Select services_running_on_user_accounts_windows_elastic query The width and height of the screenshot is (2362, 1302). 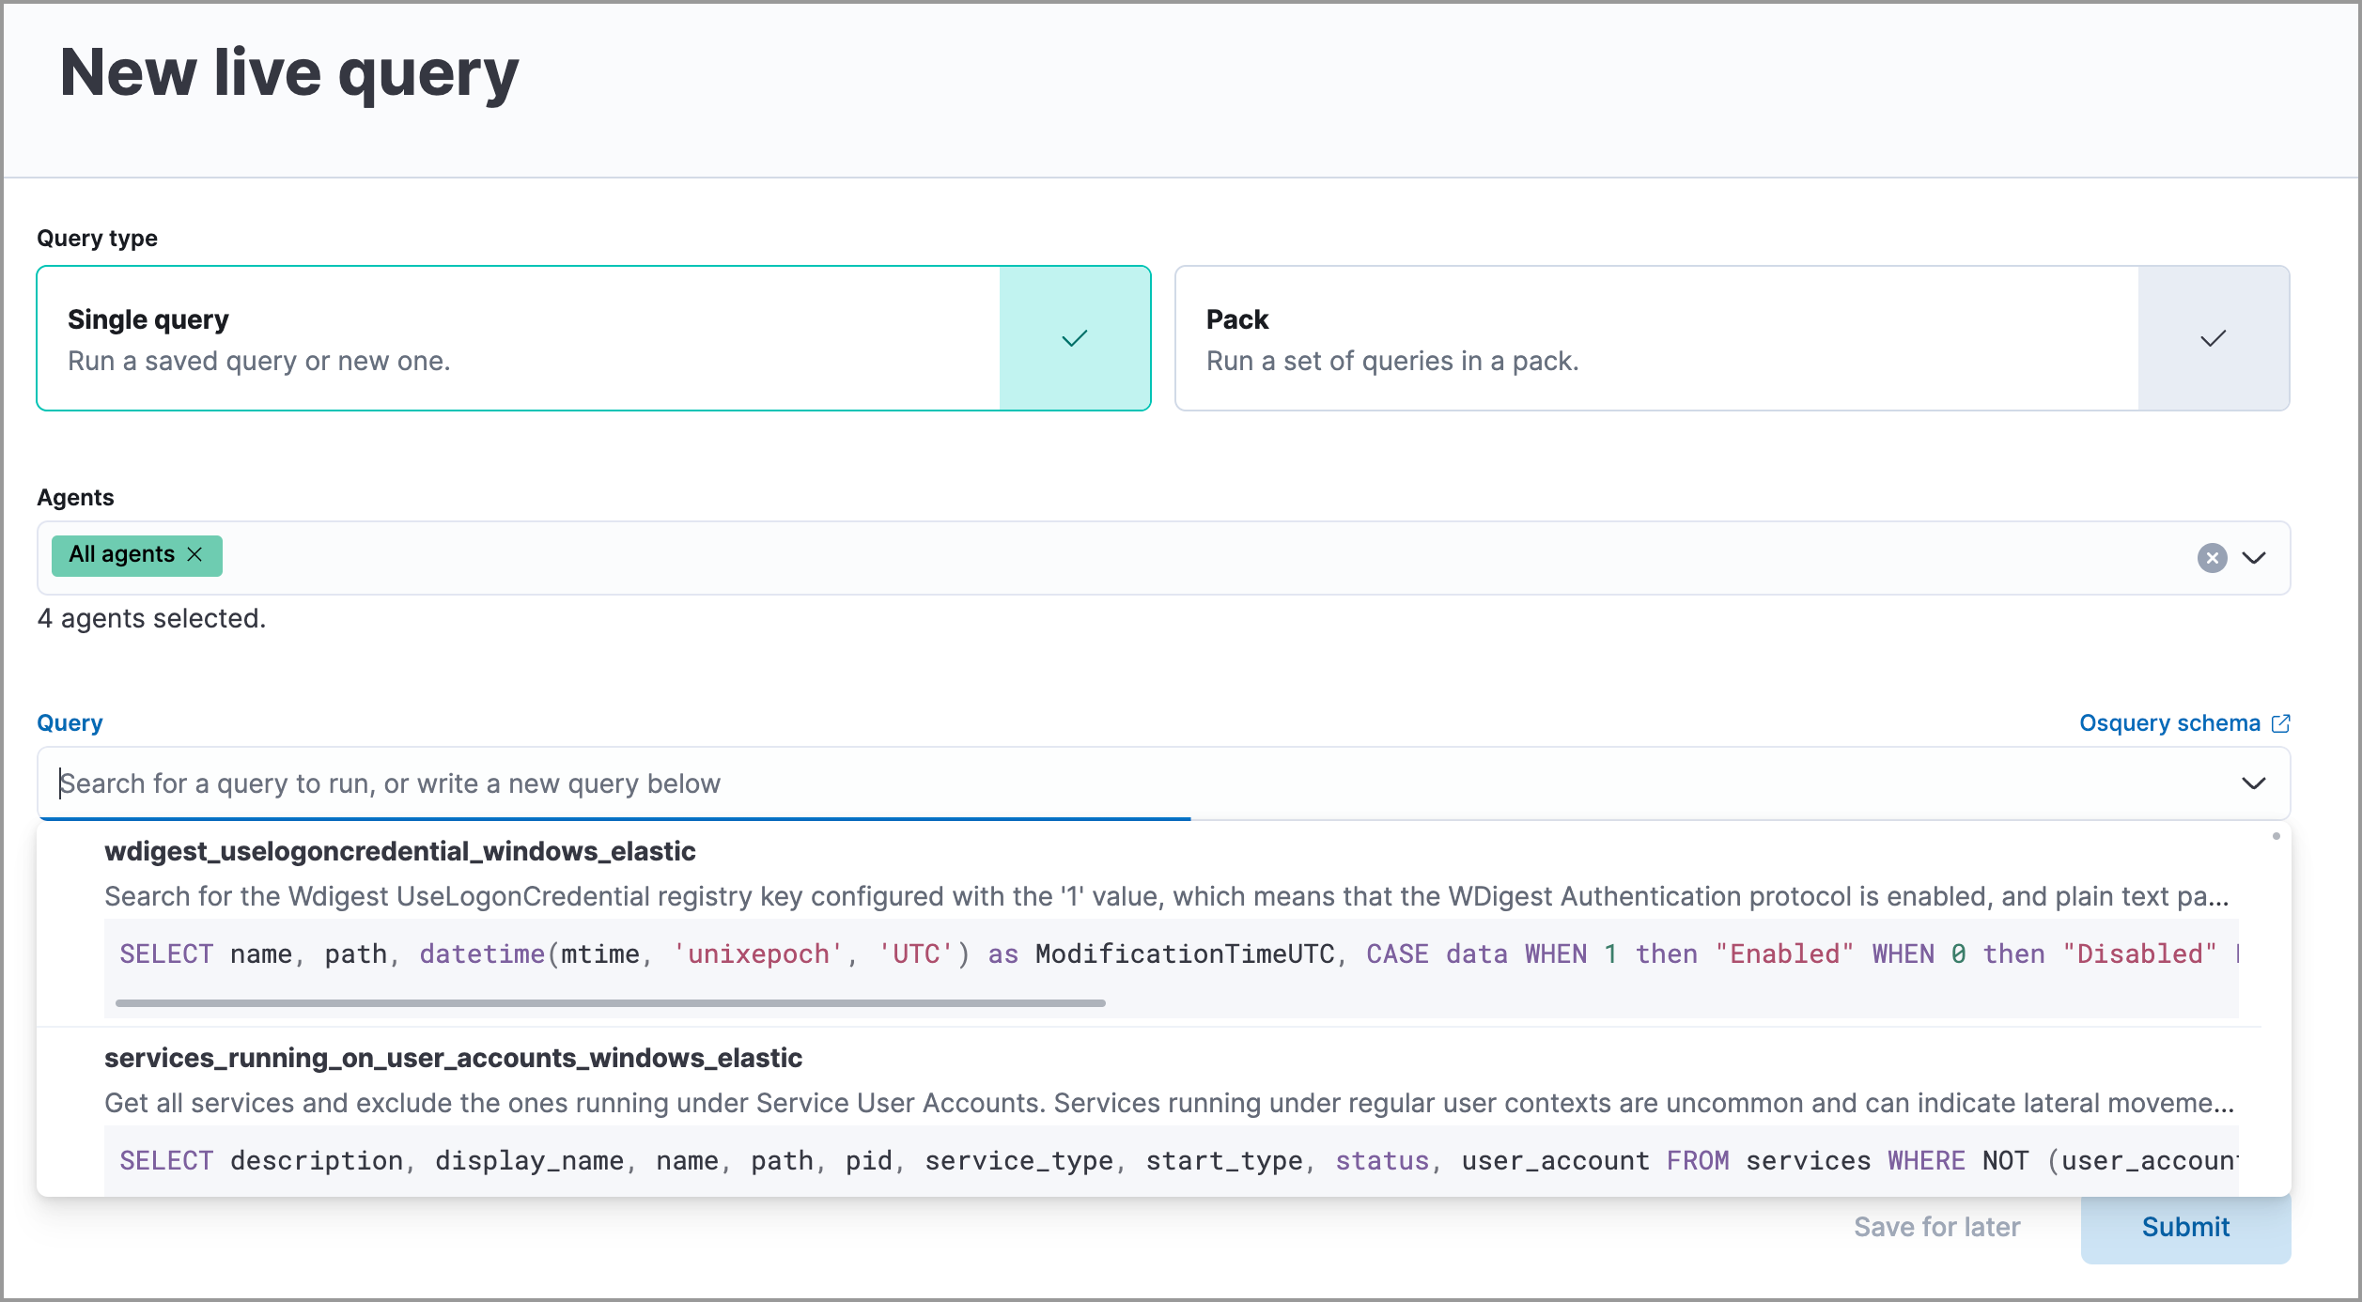(x=453, y=1057)
